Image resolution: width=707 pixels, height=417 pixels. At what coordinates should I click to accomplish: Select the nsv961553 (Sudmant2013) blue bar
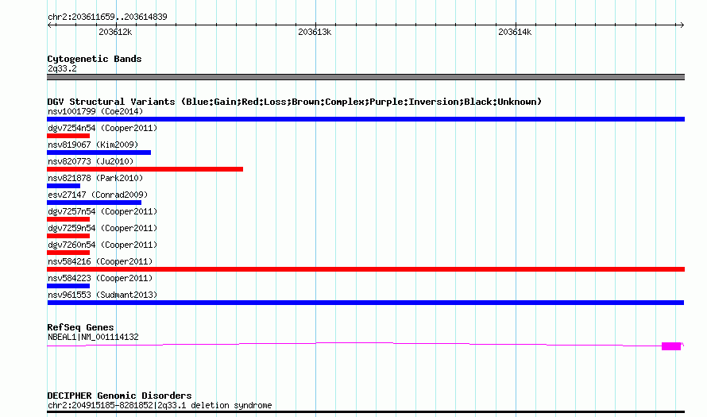coord(365,303)
